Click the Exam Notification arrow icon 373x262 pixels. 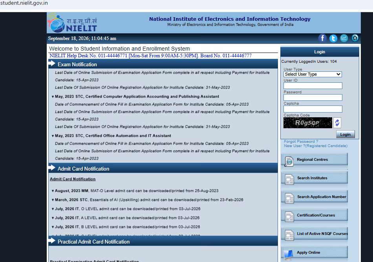pos(52,64)
